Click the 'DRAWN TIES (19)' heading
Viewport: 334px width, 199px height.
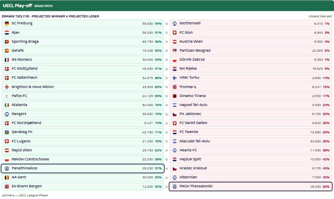16,16
